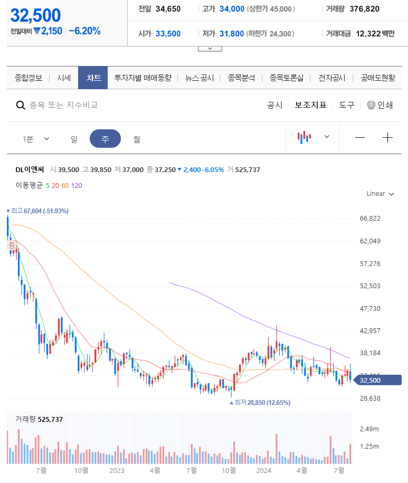Viewport: 408px width, 483px height.
Task: Switch to weekly chart with 주 toggle
Action: point(105,138)
